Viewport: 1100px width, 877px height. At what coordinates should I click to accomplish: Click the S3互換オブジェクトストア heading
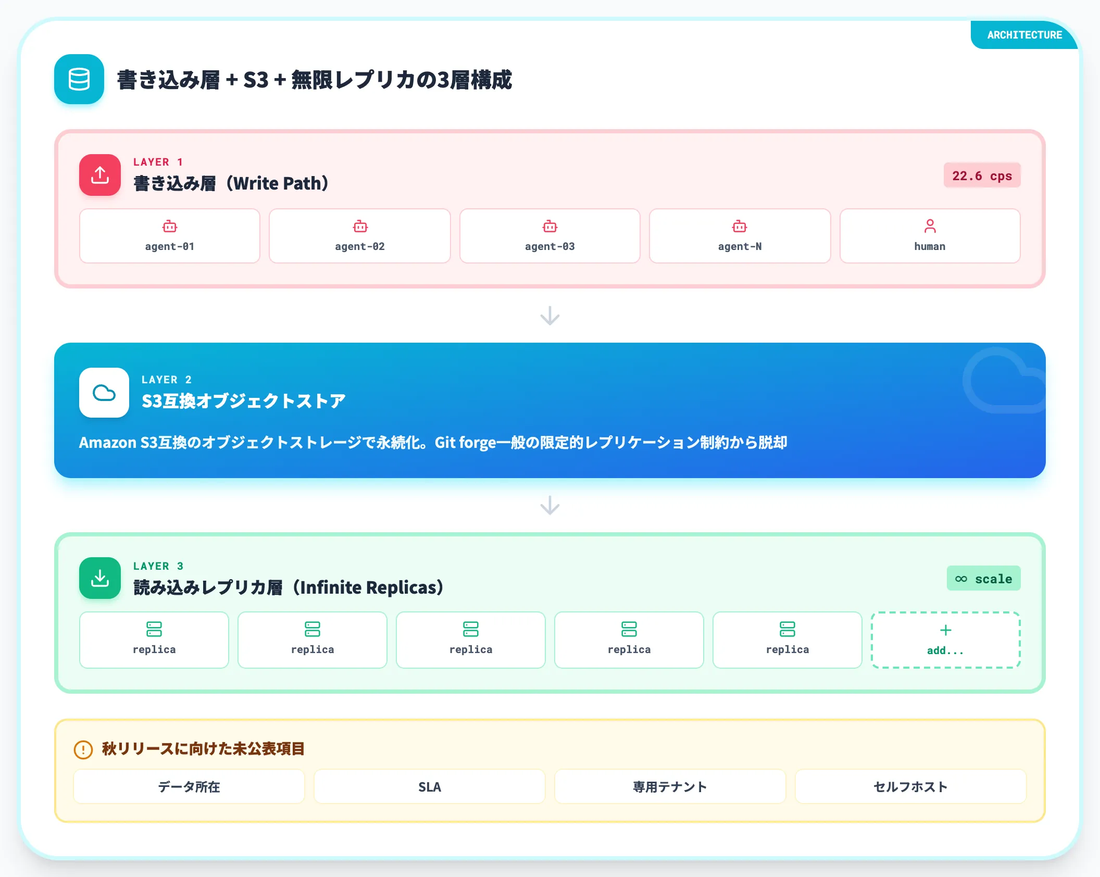point(243,401)
